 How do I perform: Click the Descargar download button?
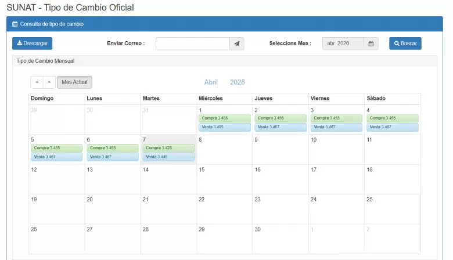(32, 44)
